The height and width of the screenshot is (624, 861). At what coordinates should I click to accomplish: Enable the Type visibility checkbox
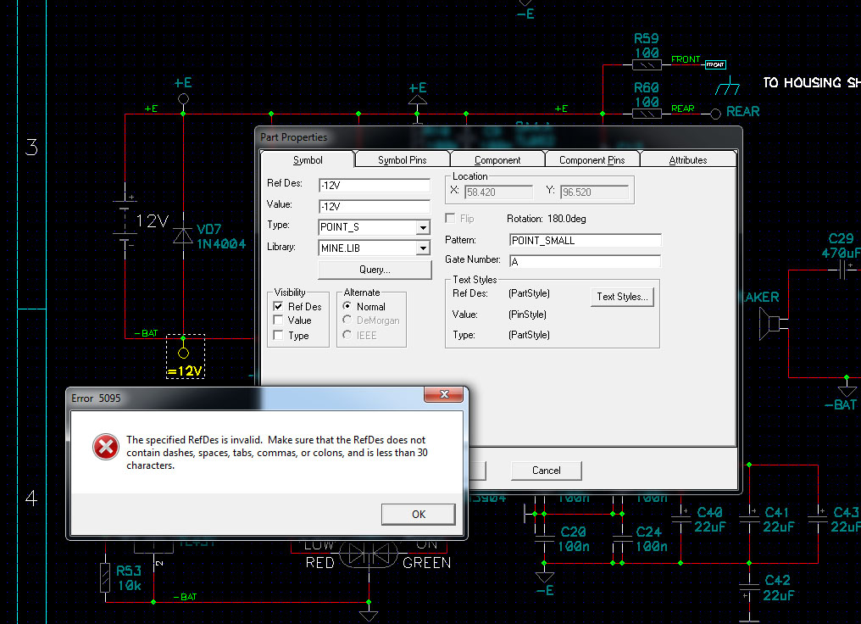[x=279, y=336]
